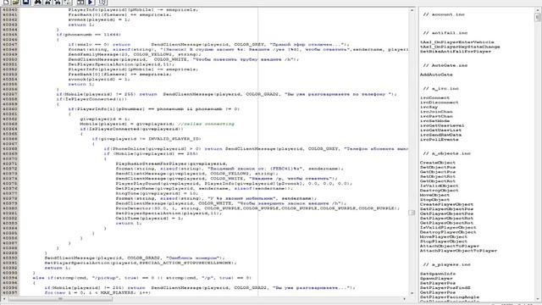Create a new file from the toolbar
Screen dimensions: 542x305
6,2
